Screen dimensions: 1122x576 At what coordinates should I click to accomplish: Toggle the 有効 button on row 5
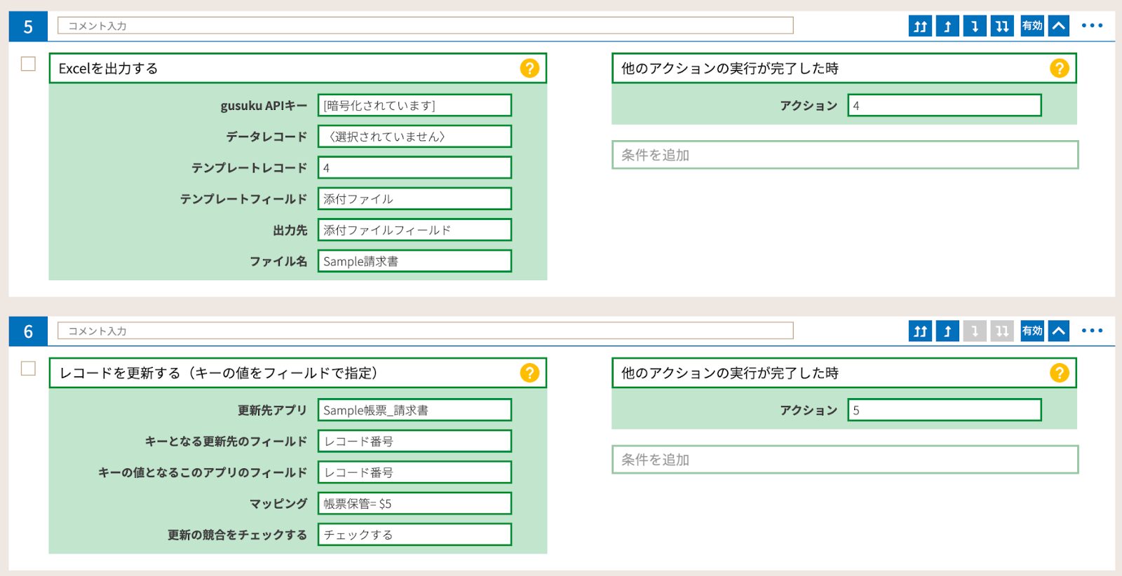click(1032, 26)
